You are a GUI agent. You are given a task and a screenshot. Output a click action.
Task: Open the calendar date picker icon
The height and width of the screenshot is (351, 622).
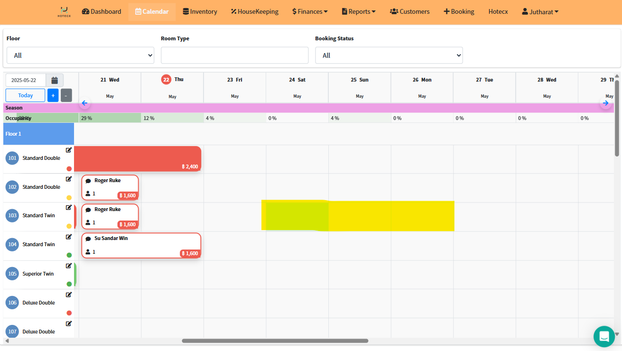(x=55, y=80)
